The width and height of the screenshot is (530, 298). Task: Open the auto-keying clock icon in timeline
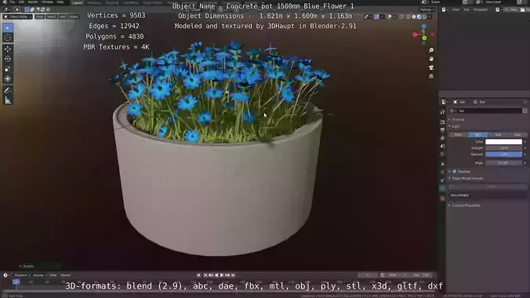pos(383,275)
